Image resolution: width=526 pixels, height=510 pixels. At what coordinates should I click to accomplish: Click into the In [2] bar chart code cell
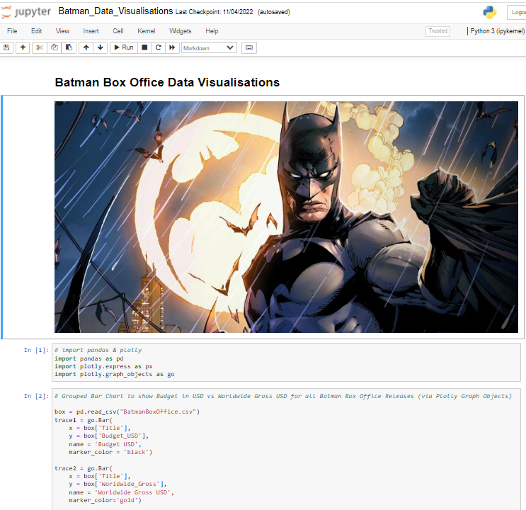click(286, 449)
